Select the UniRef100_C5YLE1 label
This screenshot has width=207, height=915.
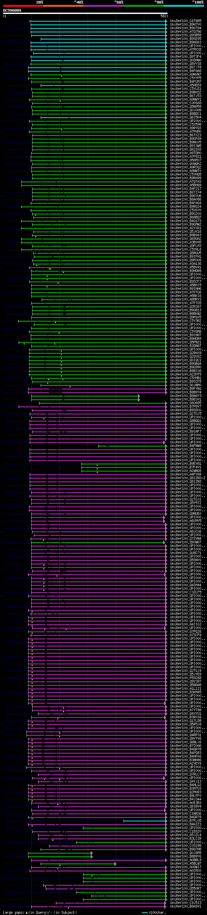point(186,89)
